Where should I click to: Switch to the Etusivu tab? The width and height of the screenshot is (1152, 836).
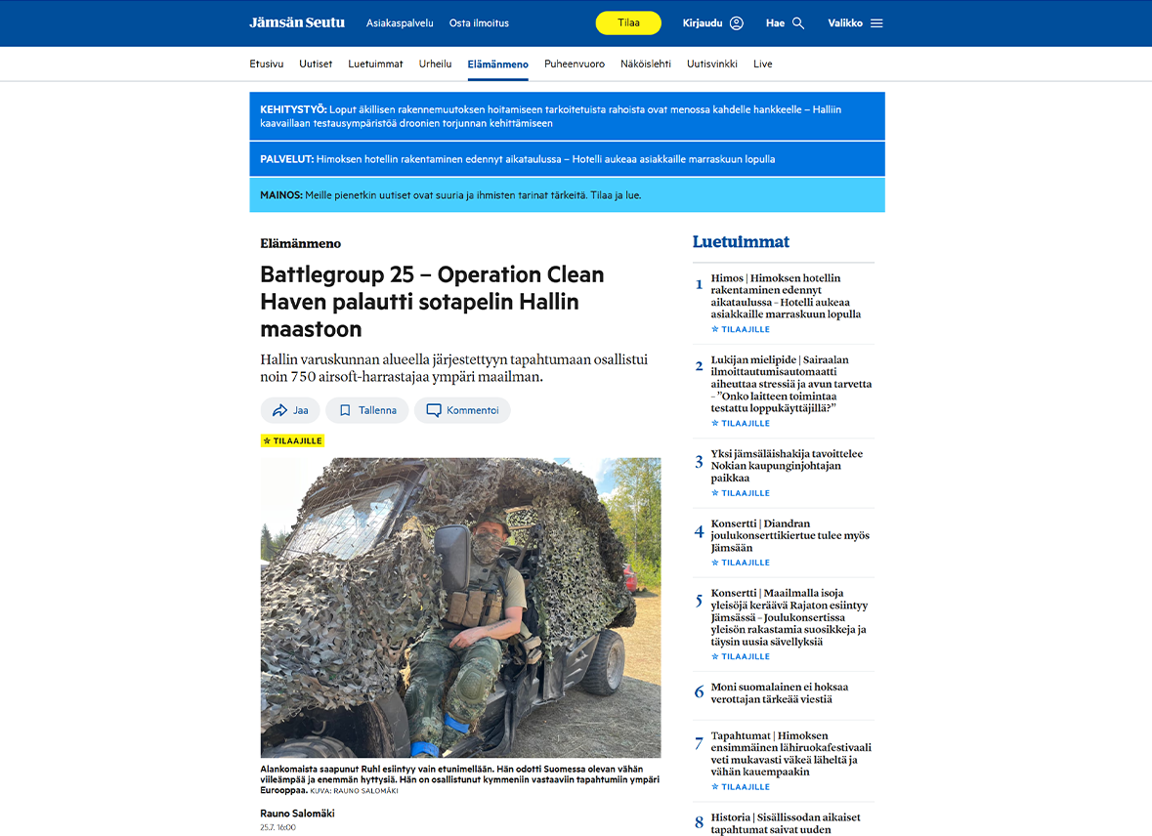(x=266, y=63)
